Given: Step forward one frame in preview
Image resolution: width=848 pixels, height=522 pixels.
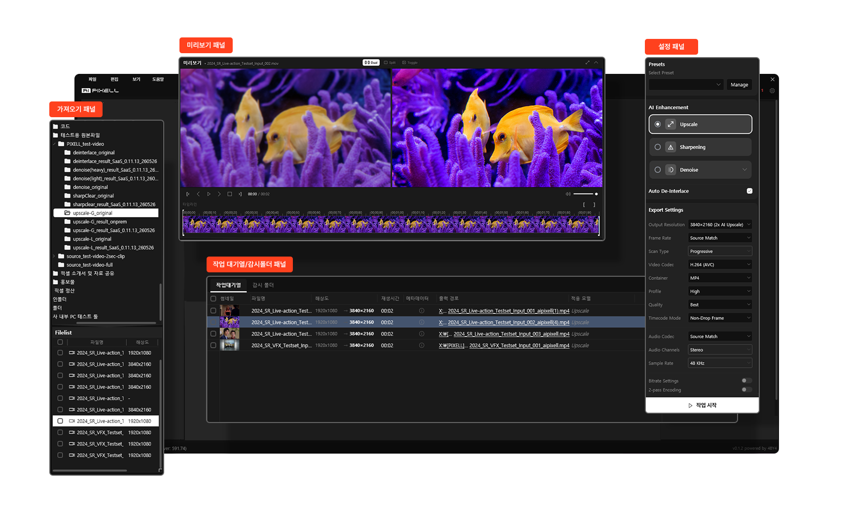Looking at the screenshot, I should [219, 194].
